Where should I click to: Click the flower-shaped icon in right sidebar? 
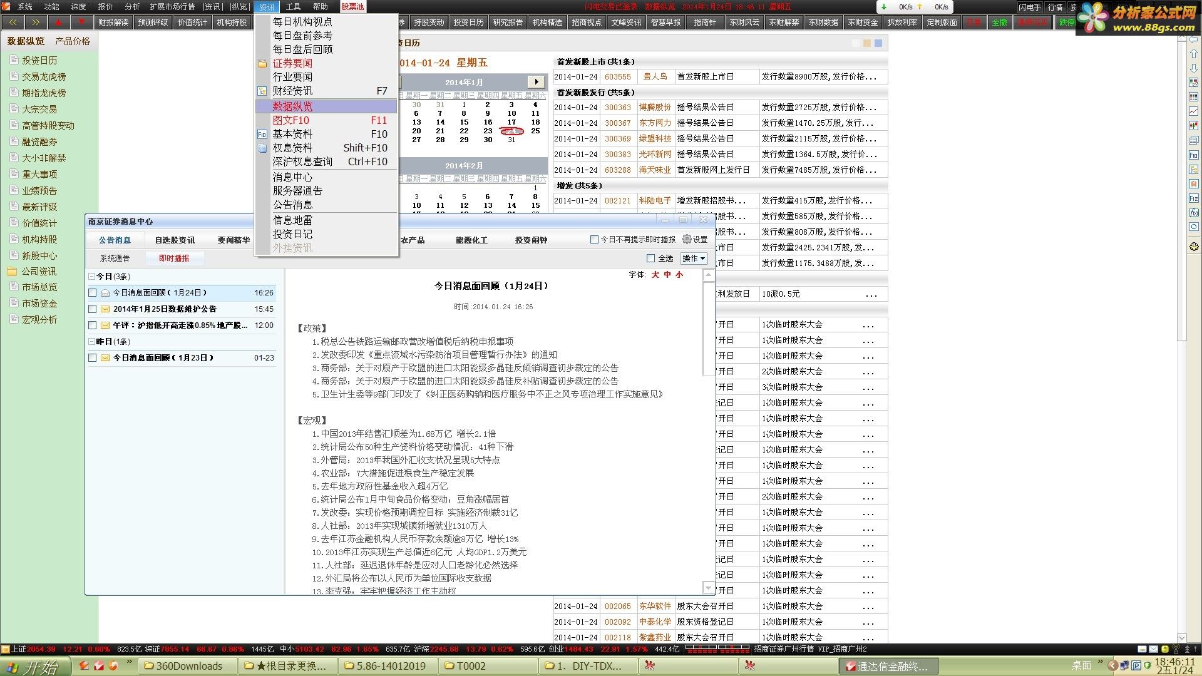[x=1194, y=247]
